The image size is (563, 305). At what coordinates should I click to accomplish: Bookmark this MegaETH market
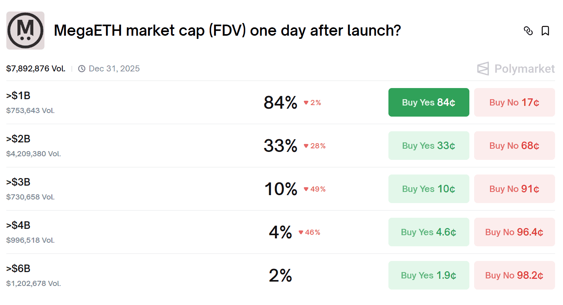(x=546, y=31)
